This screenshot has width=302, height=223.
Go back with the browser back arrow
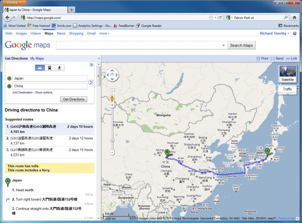(x=7, y=18)
